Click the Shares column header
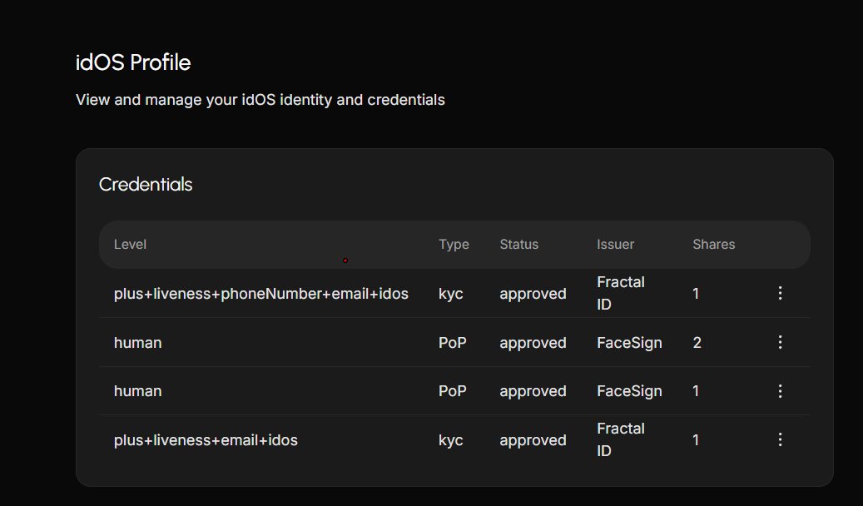This screenshot has width=863, height=506. pyautogui.click(x=714, y=245)
